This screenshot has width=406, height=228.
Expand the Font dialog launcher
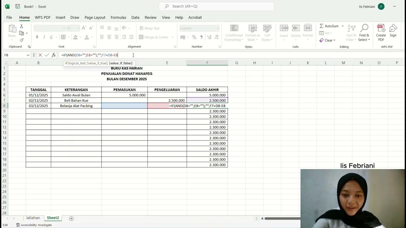(94, 47)
